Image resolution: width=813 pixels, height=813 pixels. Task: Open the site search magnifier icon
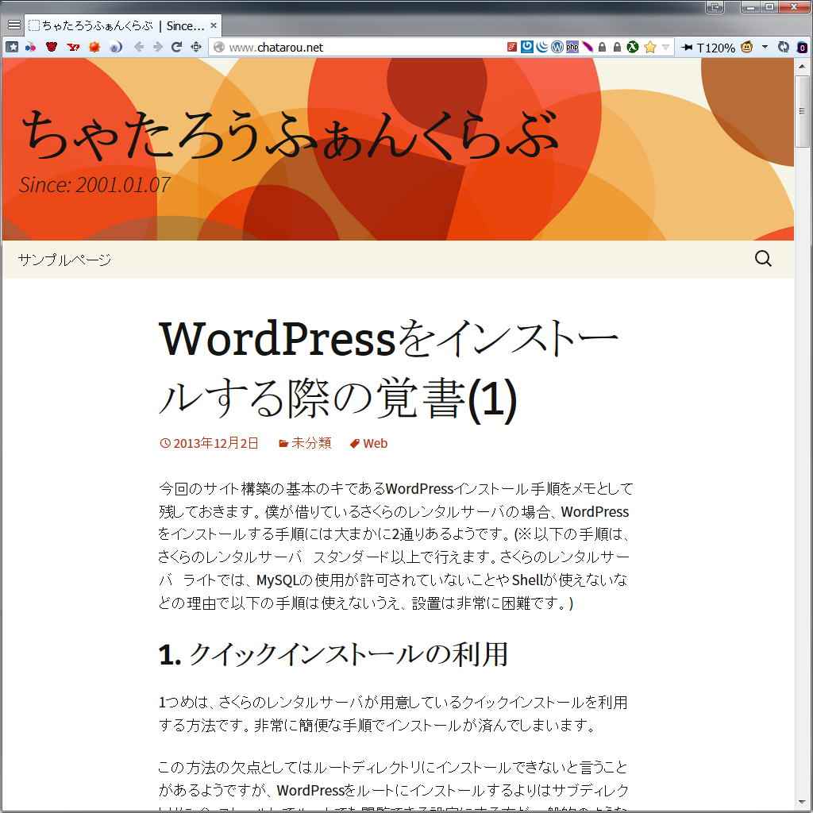tap(763, 258)
